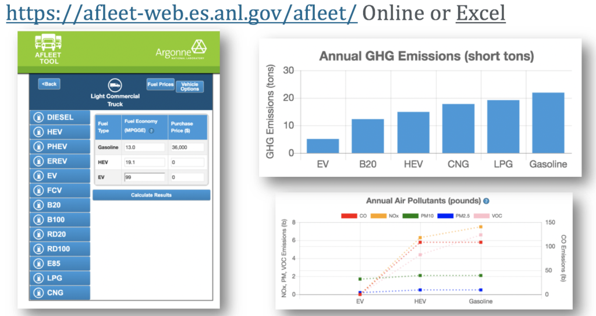Select RD20 in the fuel list

60,235
